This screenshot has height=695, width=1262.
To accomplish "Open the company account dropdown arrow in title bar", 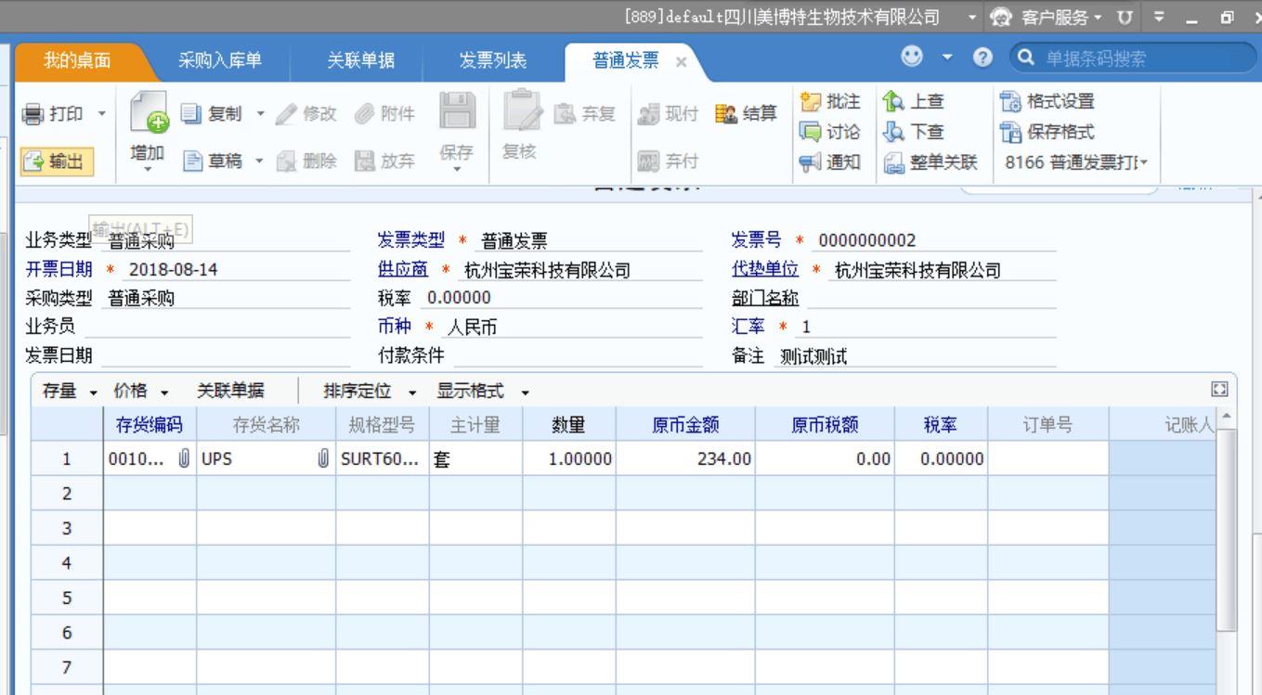I will point(973,16).
